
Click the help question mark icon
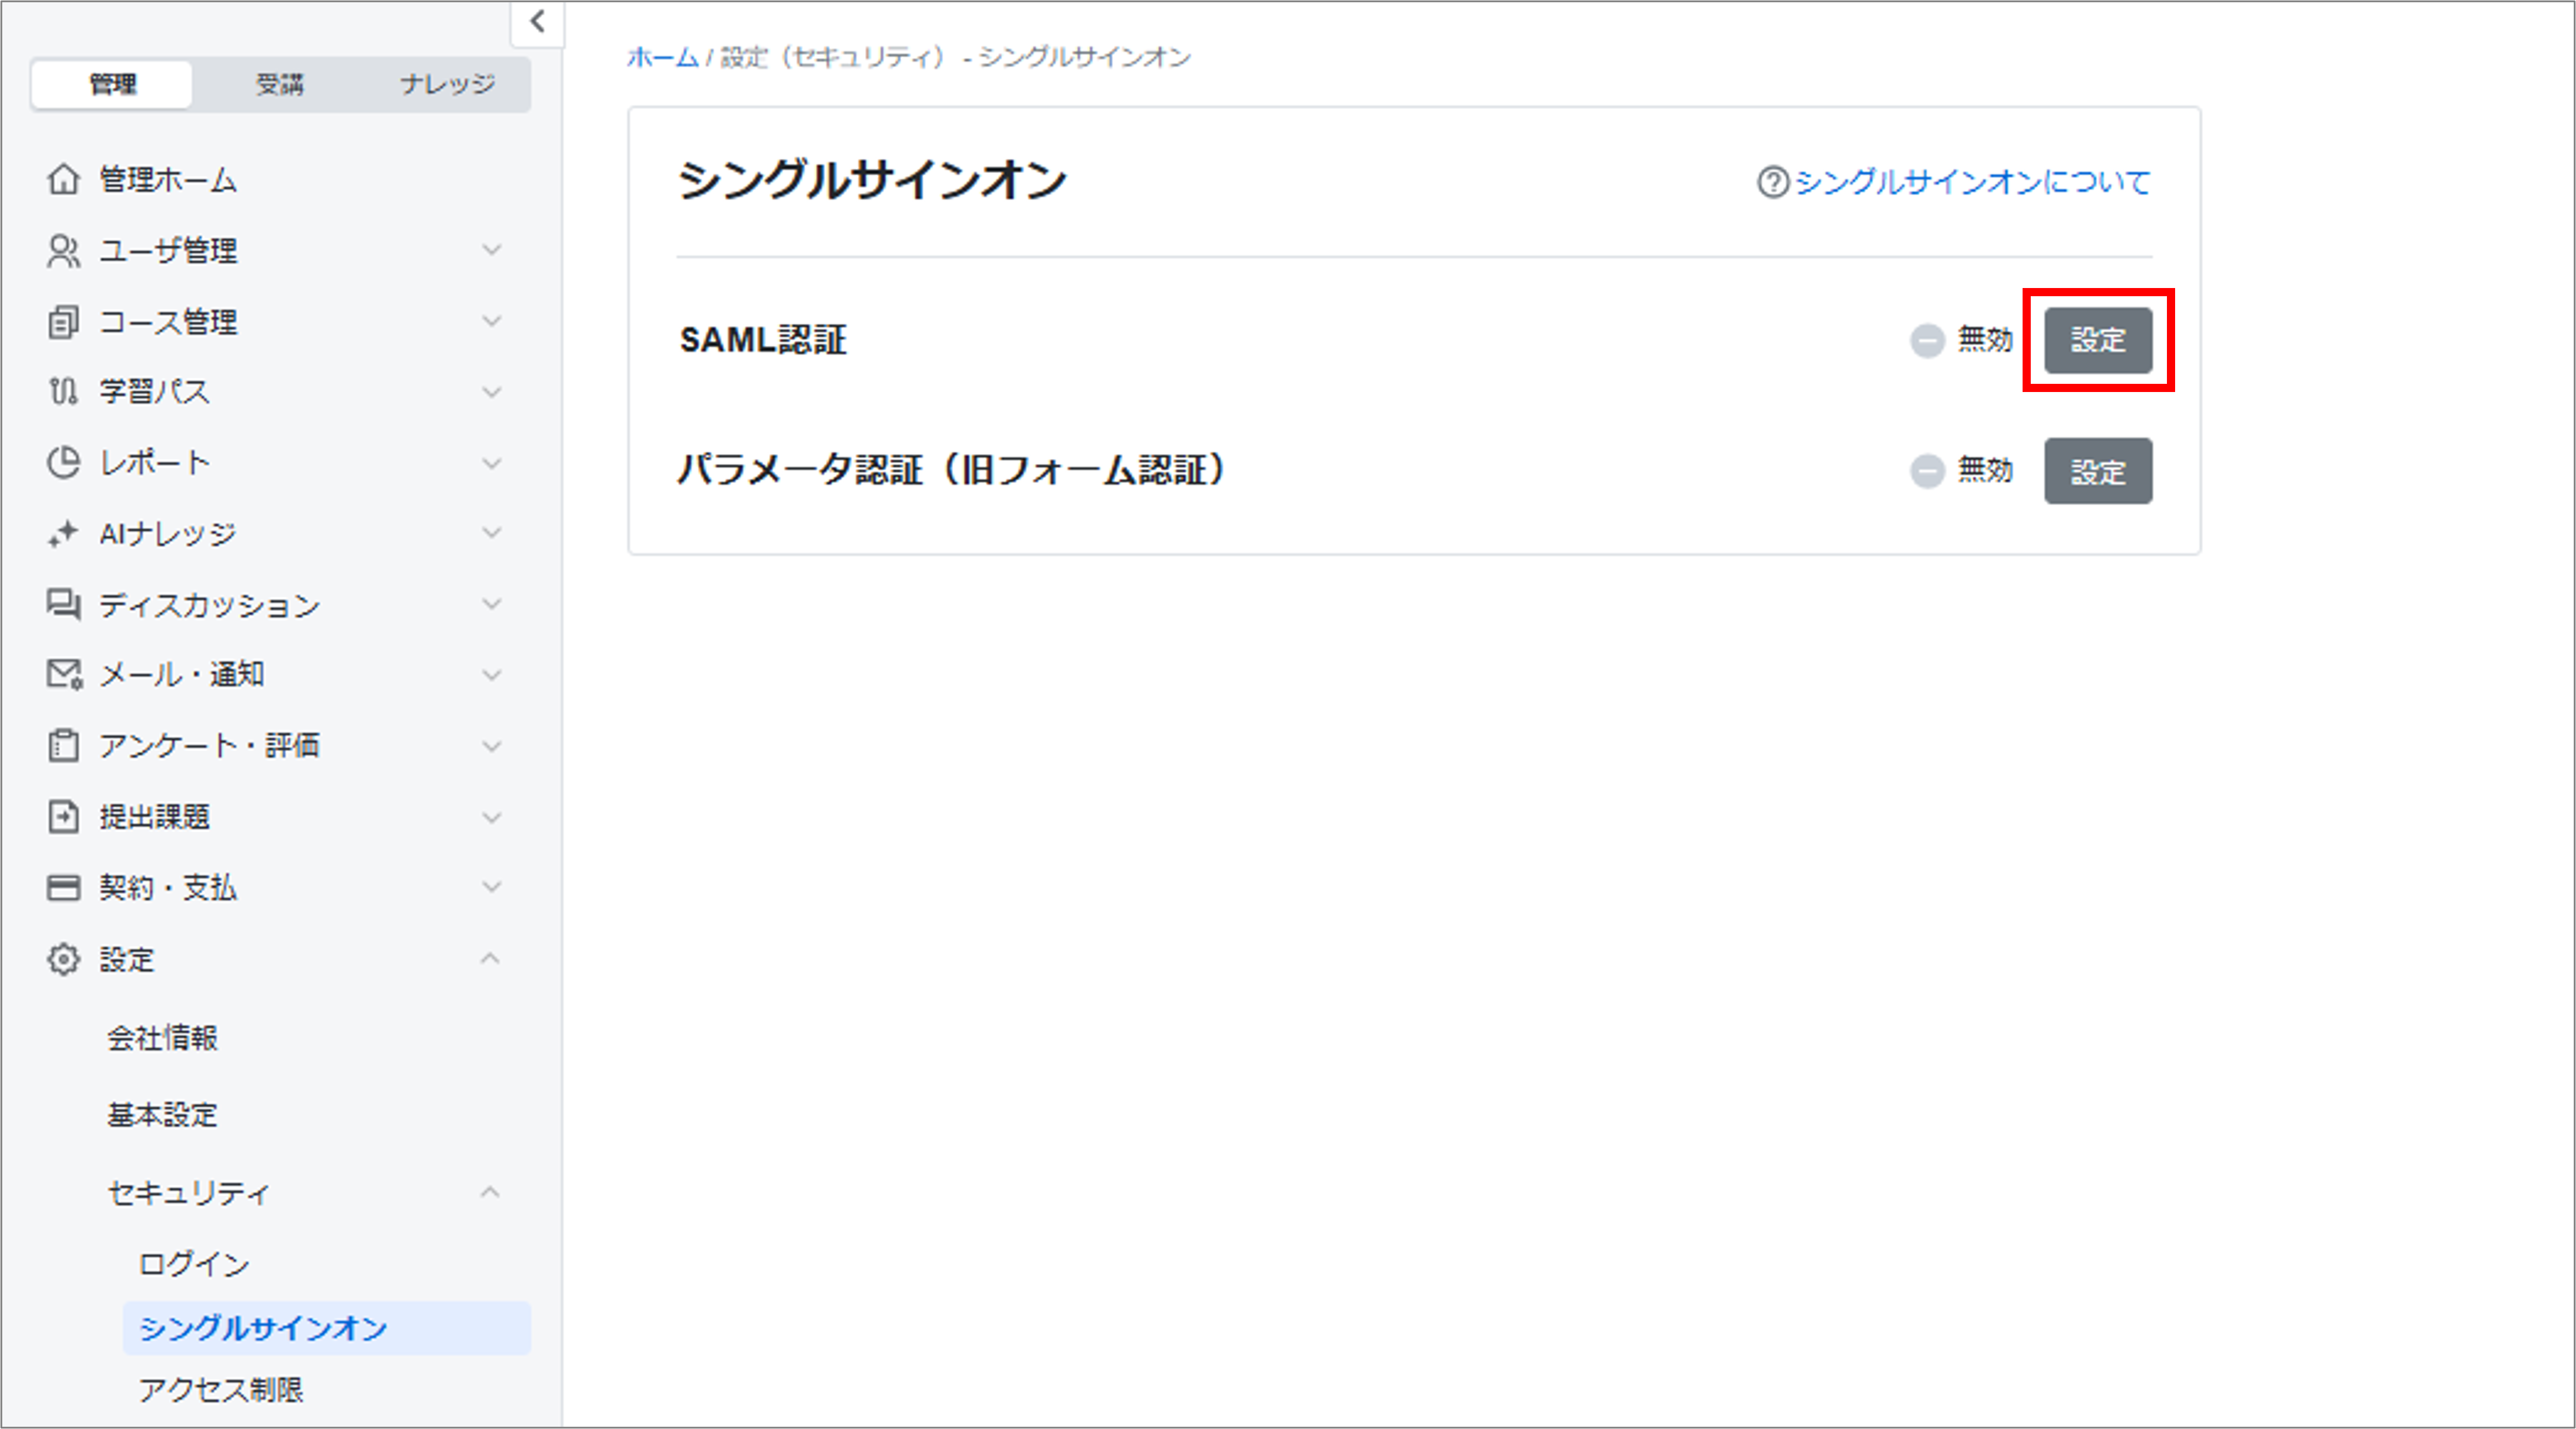point(1772,182)
